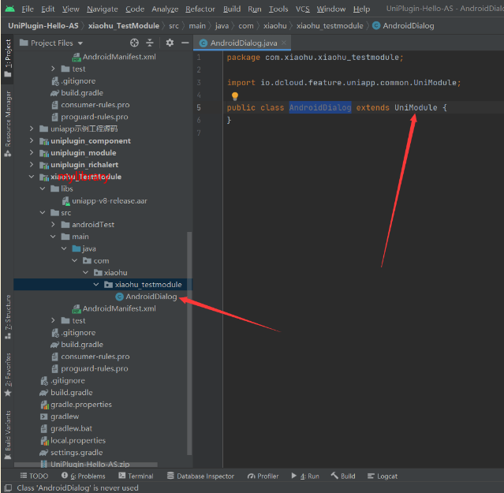Open the VCS menu

(302, 9)
